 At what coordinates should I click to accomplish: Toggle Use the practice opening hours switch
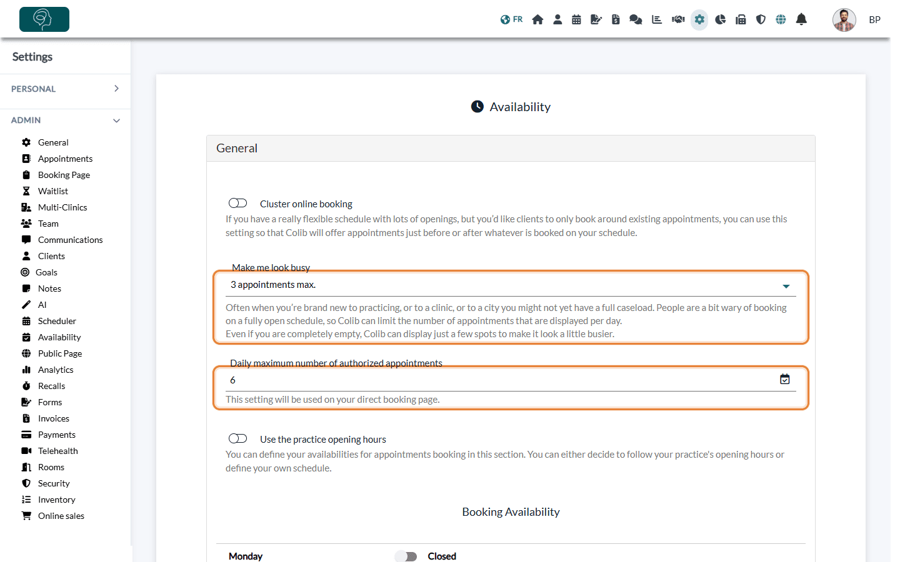point(237,438)
